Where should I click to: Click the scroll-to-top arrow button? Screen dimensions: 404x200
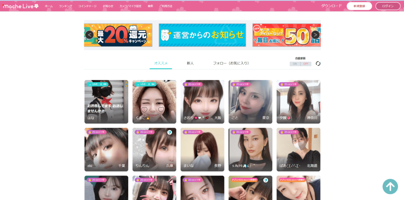pos(390,186)
